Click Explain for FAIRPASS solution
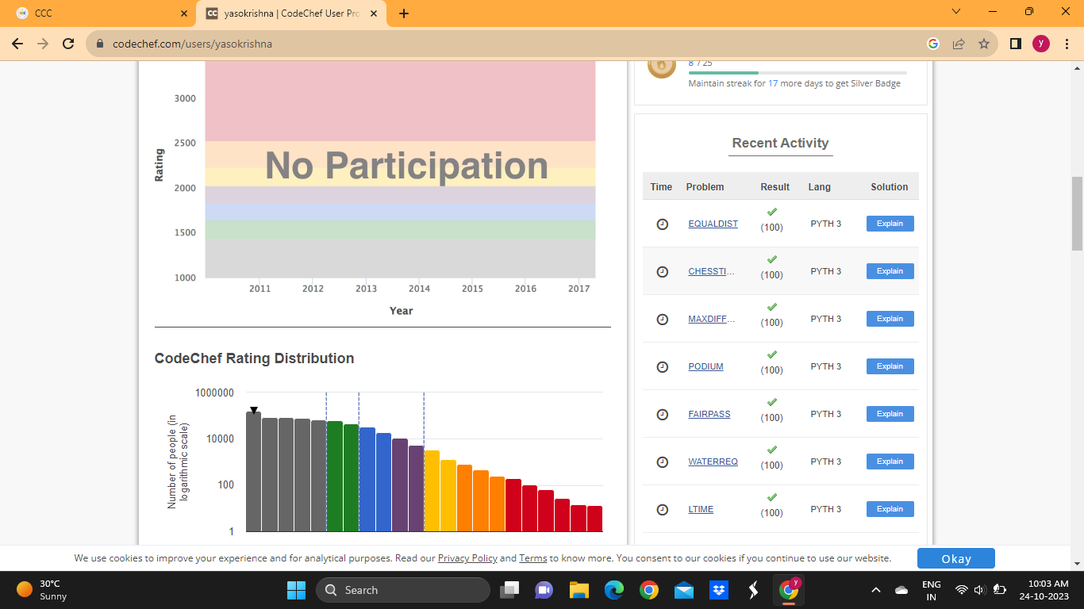Image resolution: width=1084 pixels, height=609 pixels. click(x=890, y=414)
